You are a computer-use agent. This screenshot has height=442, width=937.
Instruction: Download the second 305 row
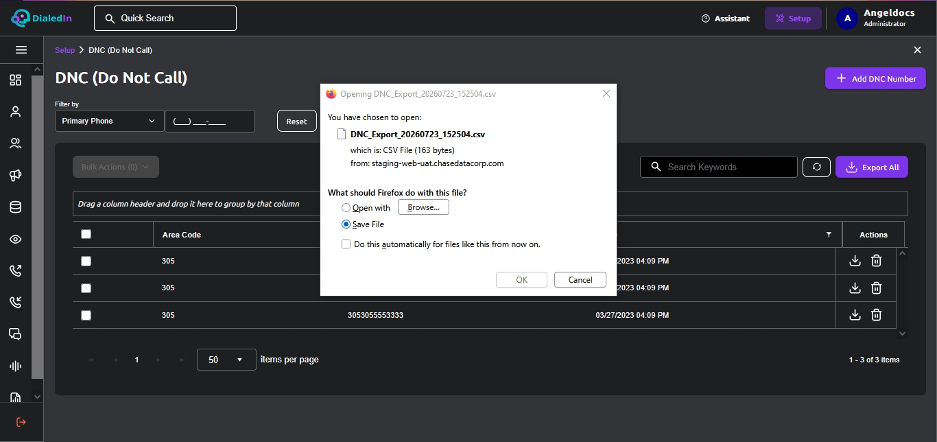pos(855,288)
